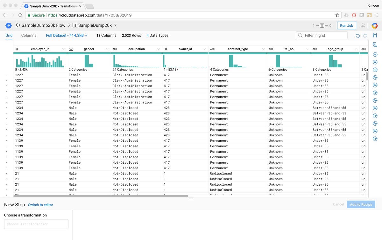
Task: Click the horizontal grid scrollbar
Action: point(101,196)
